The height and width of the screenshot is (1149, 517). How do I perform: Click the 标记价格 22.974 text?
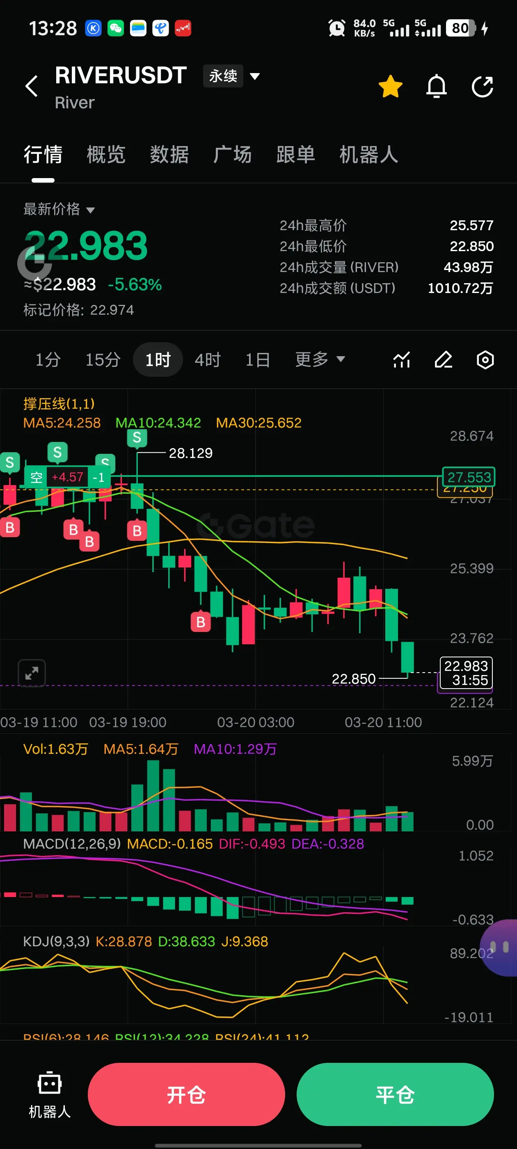78,310
